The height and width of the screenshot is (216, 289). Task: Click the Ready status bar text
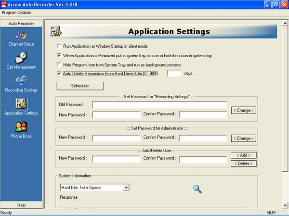click(6, 213)
